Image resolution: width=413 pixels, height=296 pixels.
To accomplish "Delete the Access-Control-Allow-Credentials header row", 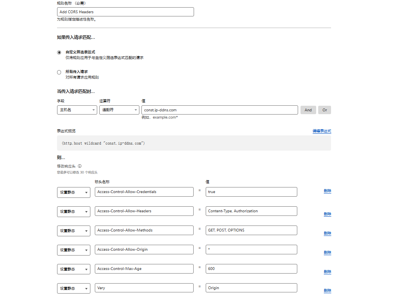I will pyautogui.click(x=327, y=191).
